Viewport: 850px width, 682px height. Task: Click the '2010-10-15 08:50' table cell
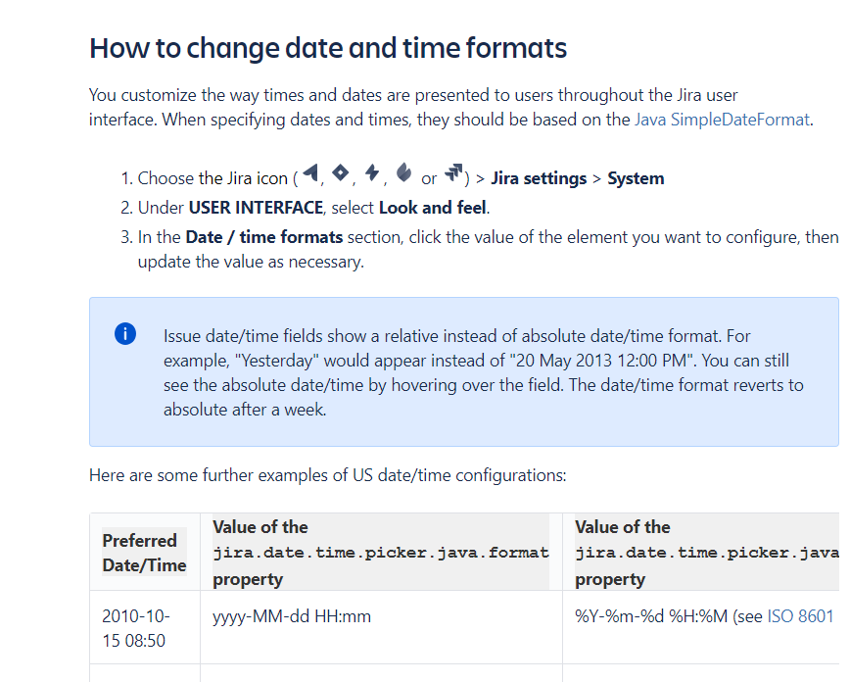click(136, 628)
